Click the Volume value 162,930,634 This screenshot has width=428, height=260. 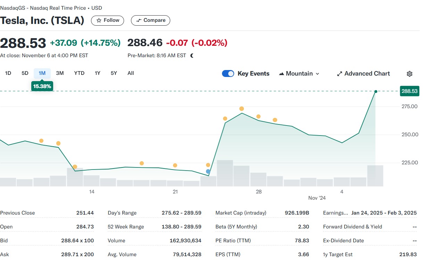point(186,241)
